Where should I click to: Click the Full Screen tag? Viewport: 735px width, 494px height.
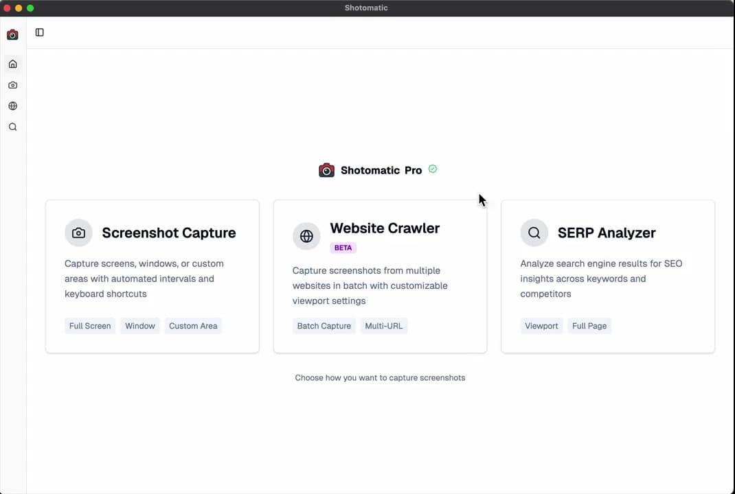pyautogui.click(x=89, y=326)
